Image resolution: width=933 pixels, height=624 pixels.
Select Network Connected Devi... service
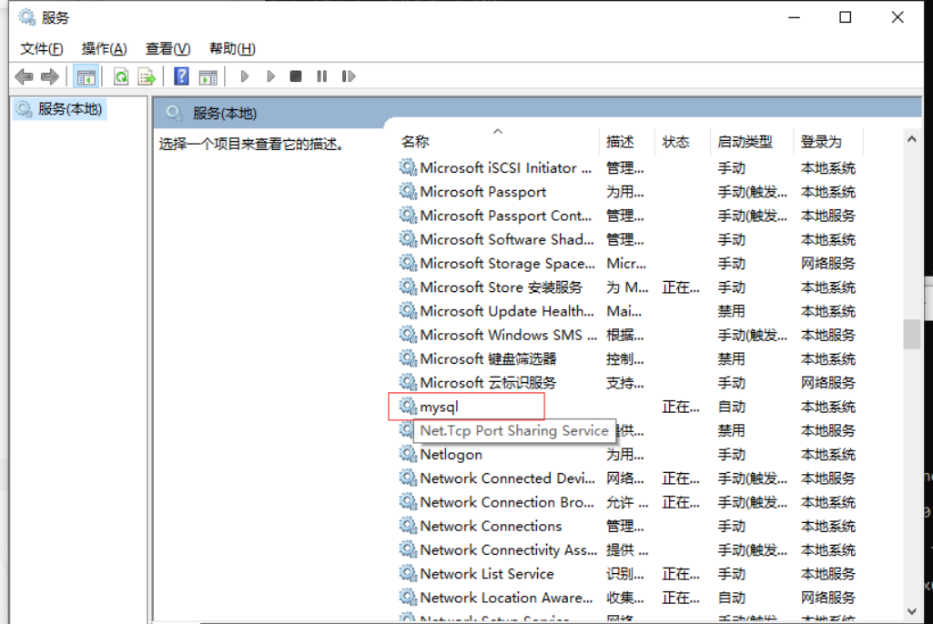(x=508, y=478)
